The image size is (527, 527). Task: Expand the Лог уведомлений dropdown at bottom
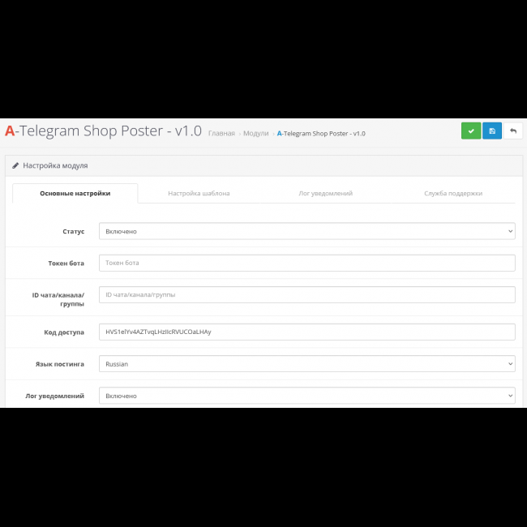(x=306, y=396)
